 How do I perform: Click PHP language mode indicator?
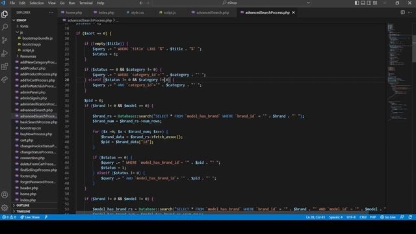pos(372,217)
